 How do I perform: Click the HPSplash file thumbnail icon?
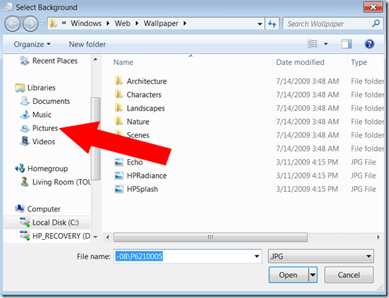coord(119,189)
